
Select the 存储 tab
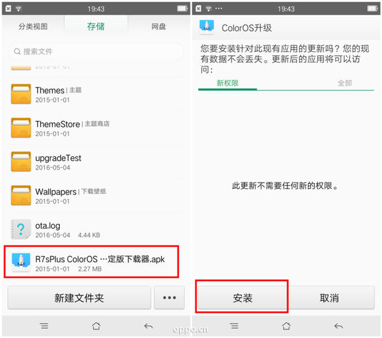96,26
